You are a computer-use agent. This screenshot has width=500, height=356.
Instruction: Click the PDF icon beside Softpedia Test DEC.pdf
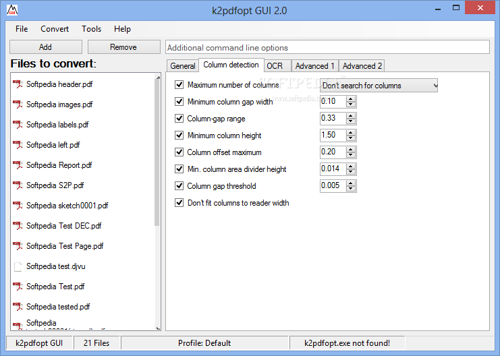coord(18,226)
